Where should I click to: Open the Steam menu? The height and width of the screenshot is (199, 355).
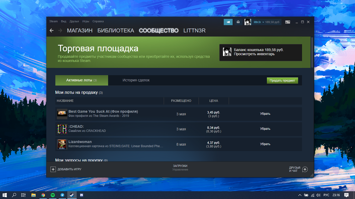[54, 21]
